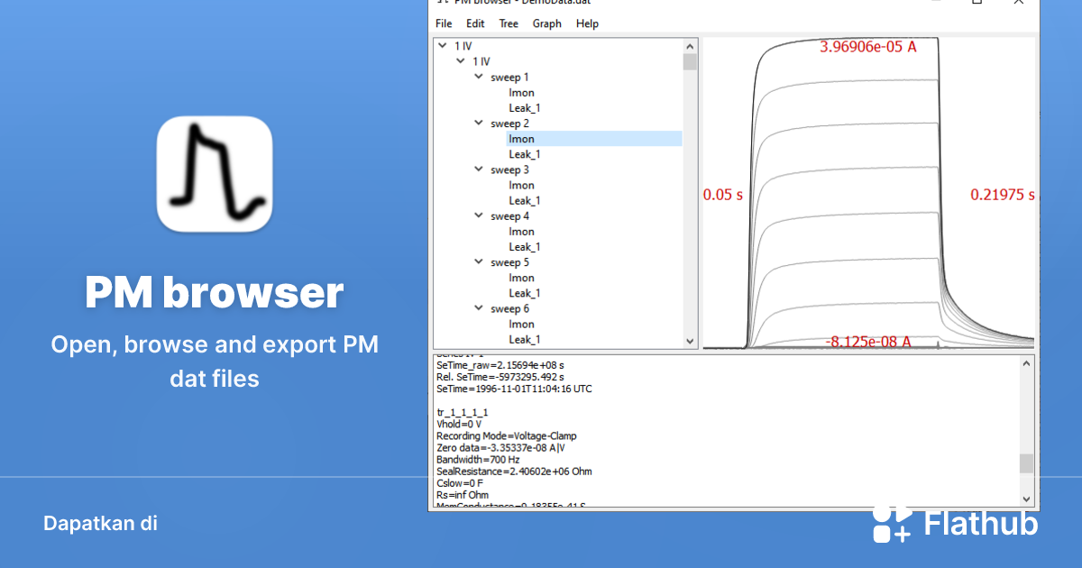The image size is (1082, 568).
Task: Click the large PM browser app logo
Action: [214, 172]
